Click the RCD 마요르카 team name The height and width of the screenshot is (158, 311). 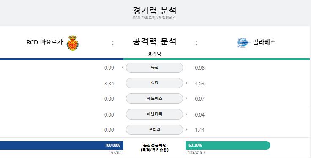[45, 42]
